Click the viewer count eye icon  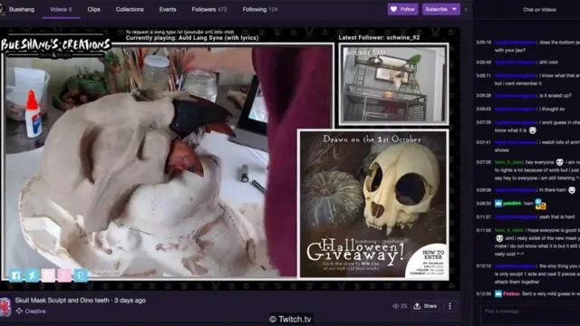pyautogui.click(x=395, y=306)
